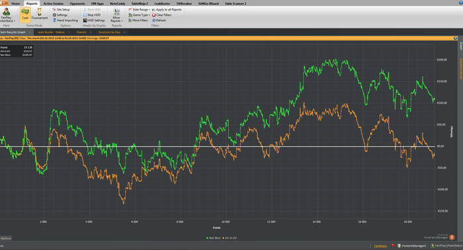Viewport: 463px width, 250px height.
Task: Refresh the report
Action: tap(159, 21)
